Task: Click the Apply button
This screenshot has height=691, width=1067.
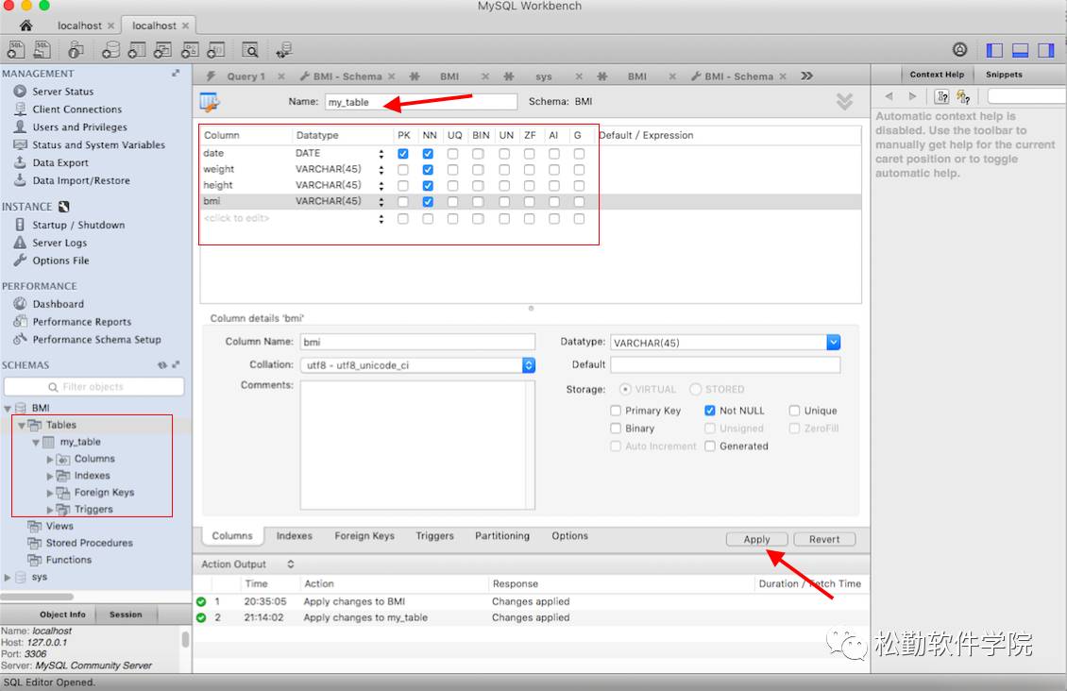Action: tap(756, 539)
